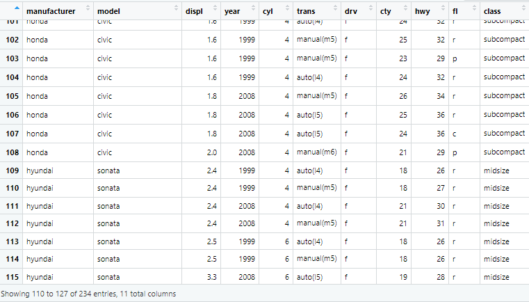
Task: Select row number 107
Action: pyautogui.click(x=12, y=134)
